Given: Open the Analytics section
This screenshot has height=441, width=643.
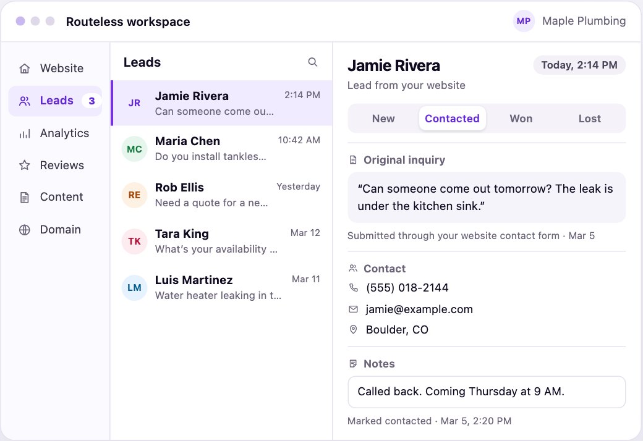Looking at the screenshot, I should (x=55, y=133).
